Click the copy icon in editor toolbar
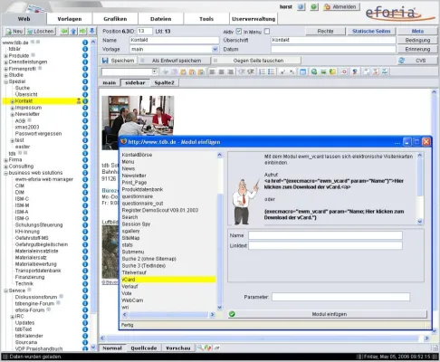This screenshot has width=440, height=362. click(175, 71)
